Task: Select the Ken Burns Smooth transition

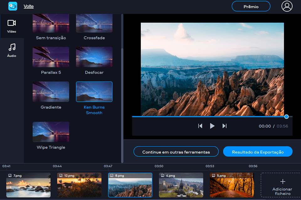Action: [94, 92]
